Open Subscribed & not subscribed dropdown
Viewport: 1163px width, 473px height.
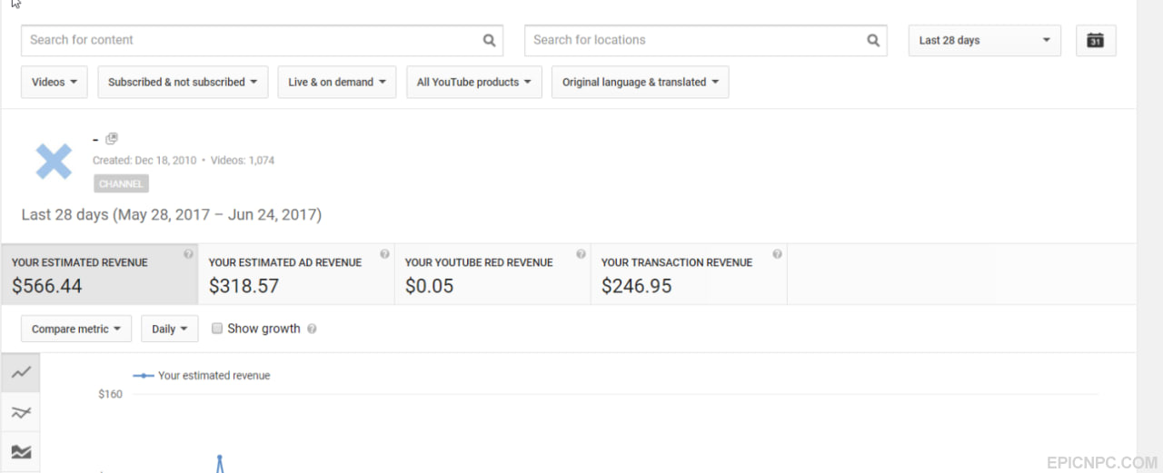point(183,82)
